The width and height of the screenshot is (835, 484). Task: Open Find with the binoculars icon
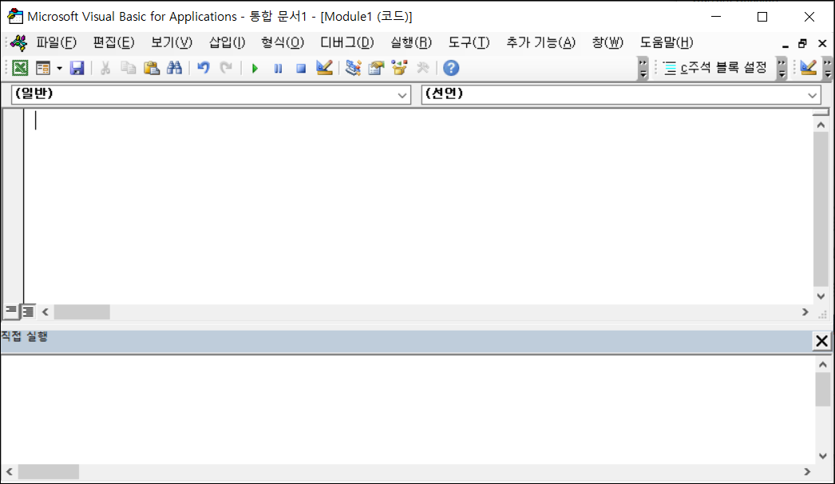point(175,68)
